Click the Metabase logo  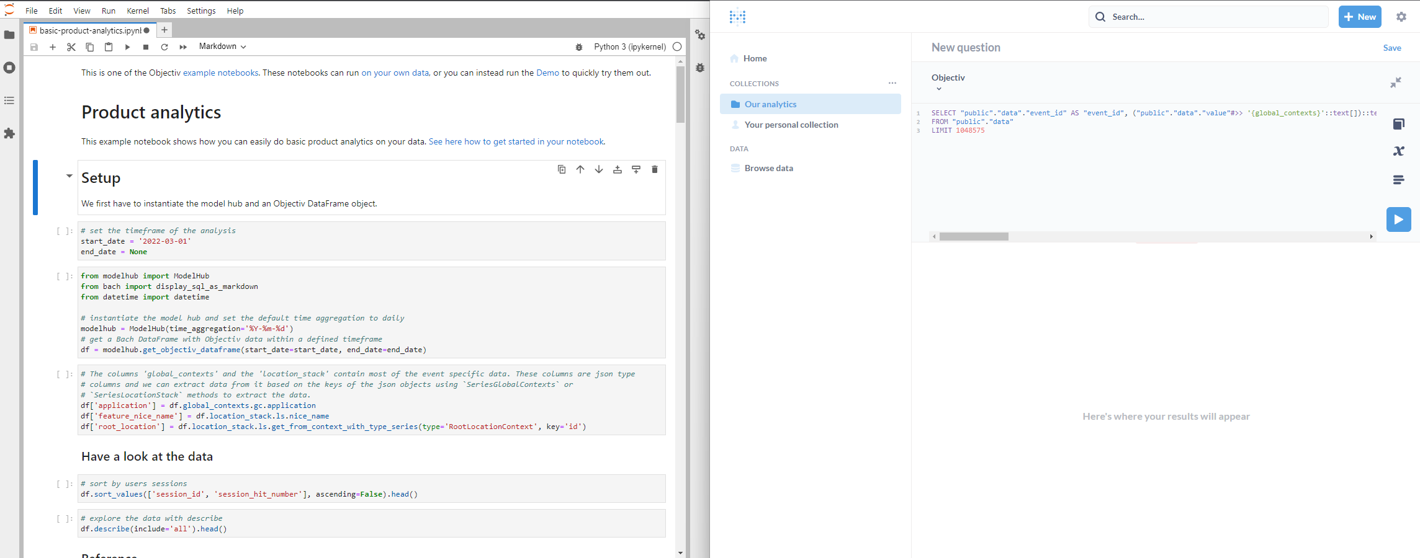pyautogui.click(x=737, y=17)
